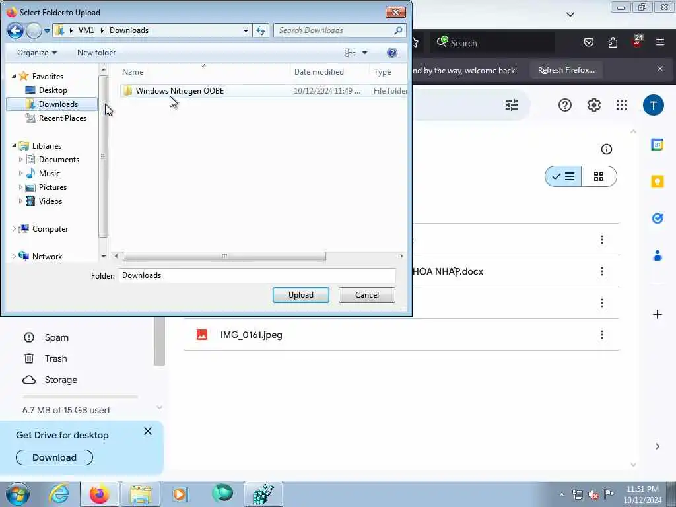Select Pictures library in navigation pane
This screenshot has height=507, width=676.
[46, 187]
